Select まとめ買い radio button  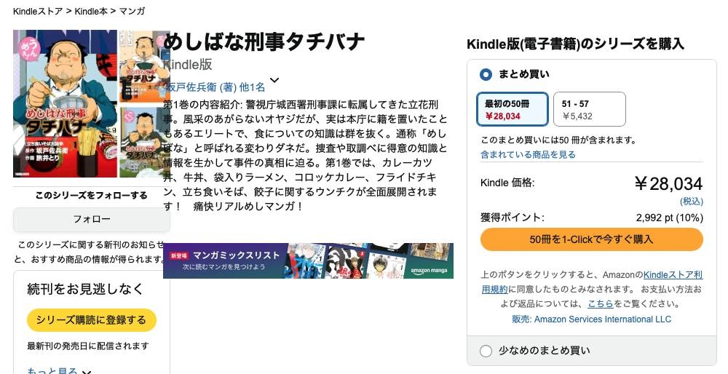coord(486,74)
